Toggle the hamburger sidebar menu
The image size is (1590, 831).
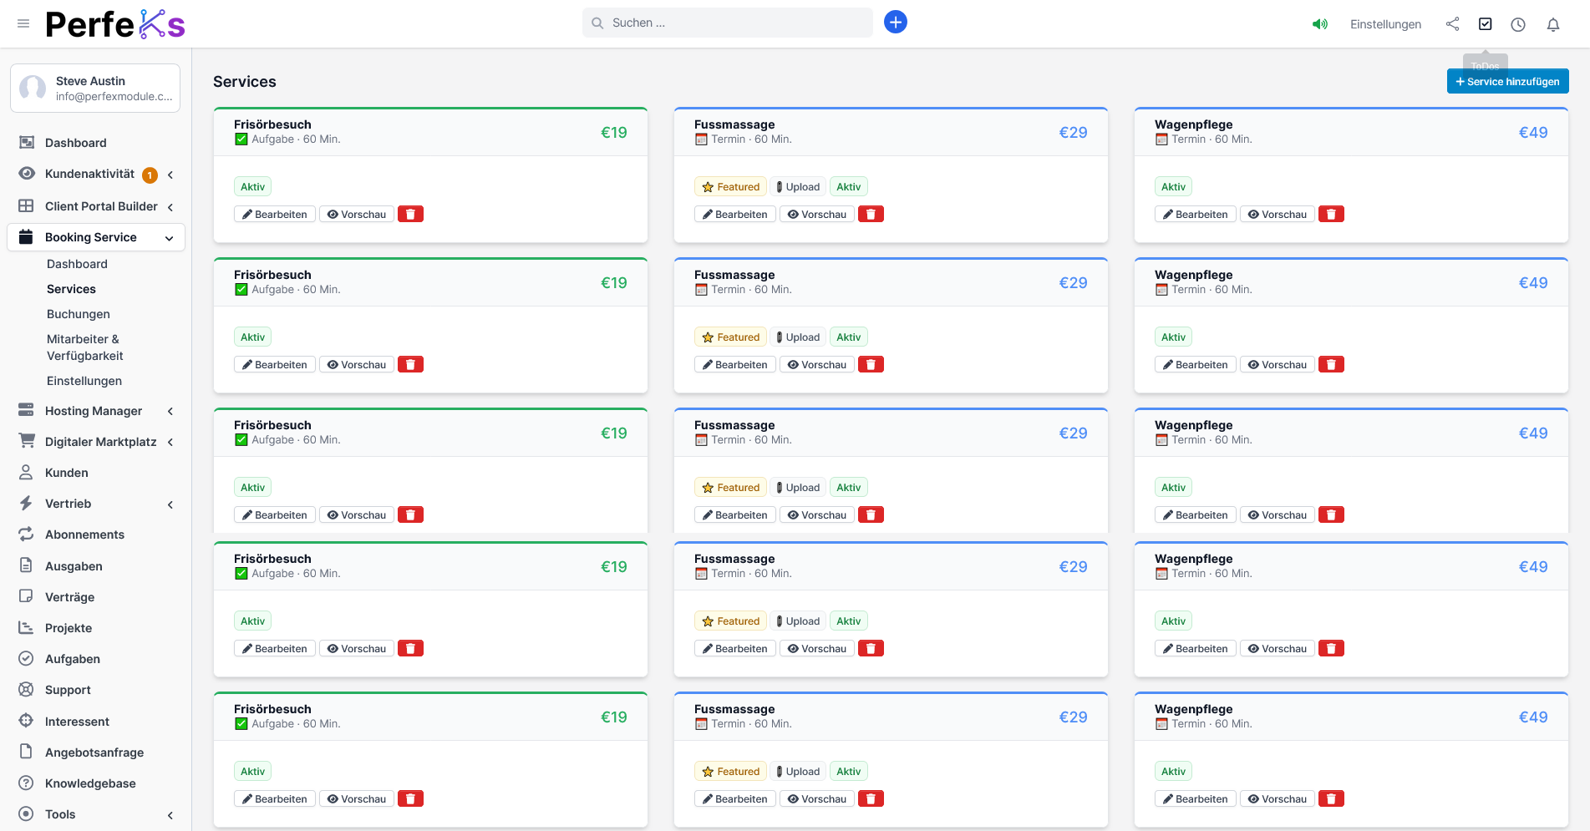coord(23,23)
